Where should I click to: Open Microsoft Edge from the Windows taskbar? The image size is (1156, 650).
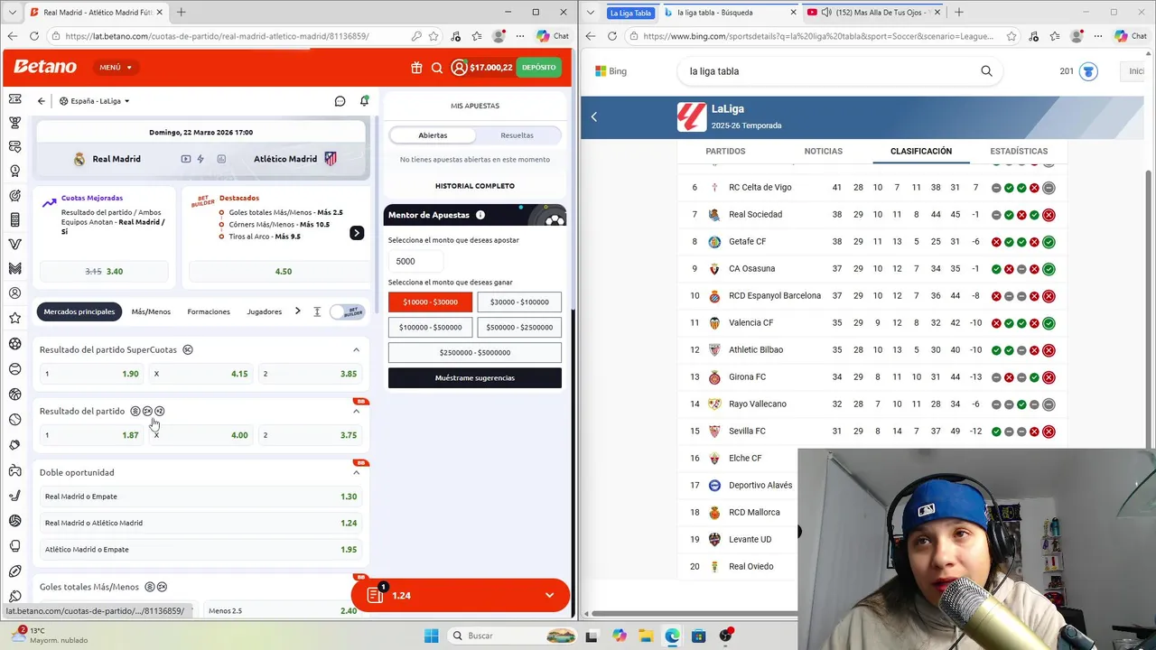pos(672,636)
